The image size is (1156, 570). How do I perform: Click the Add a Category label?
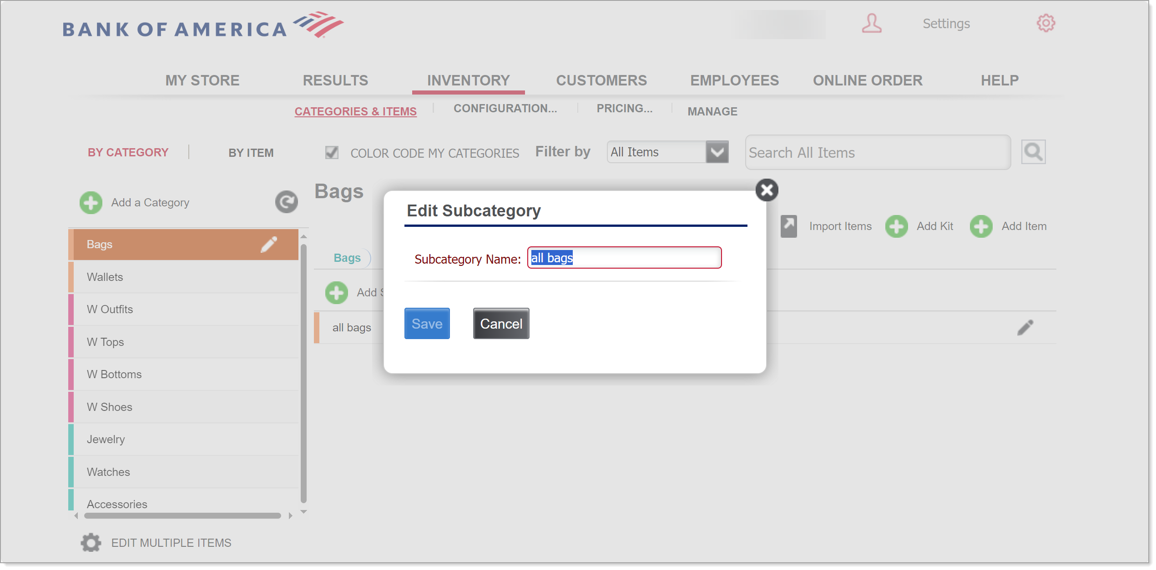point(150,203)
